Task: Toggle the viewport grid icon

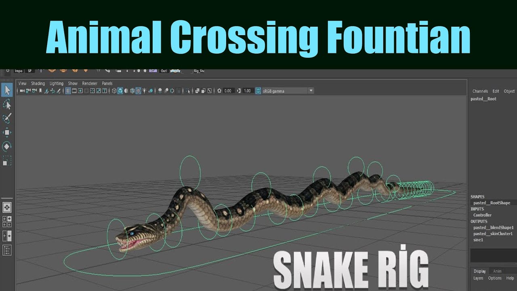Action: pyautogui.click(x=68, y=91)
